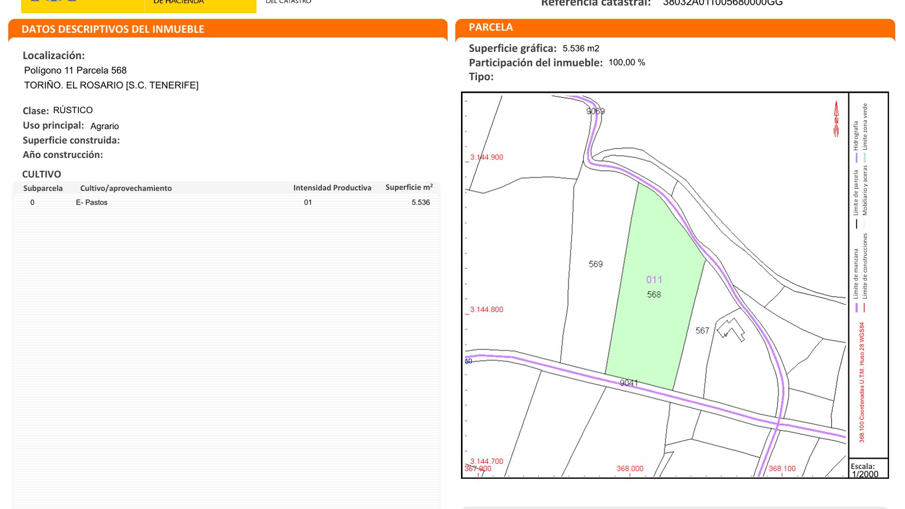Click the PARCELA section header
This screenshot has width=905, height=509.
tap(491, 27)
